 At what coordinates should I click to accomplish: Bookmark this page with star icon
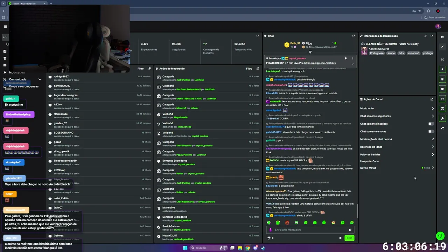420,11
